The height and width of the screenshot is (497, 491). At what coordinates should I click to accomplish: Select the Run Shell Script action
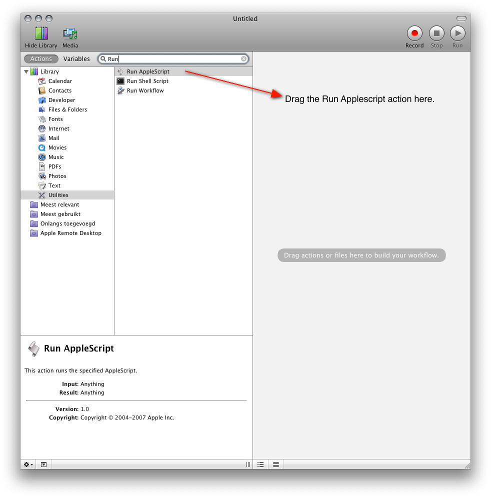click(183, 81)
